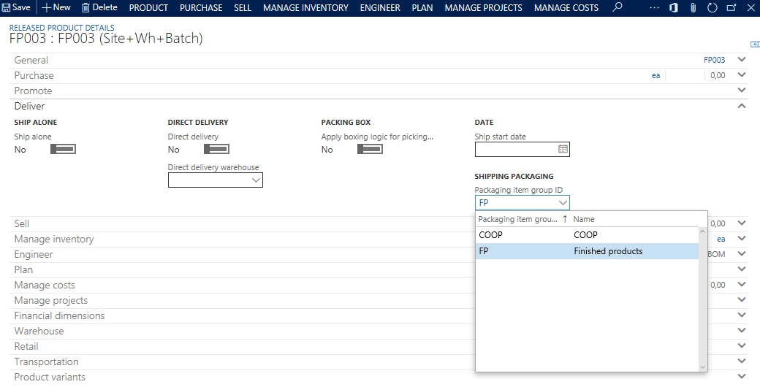Viewport: 760px width, 387px height.
Task: Toggle Apply boxing logic for picking switch
Action: point(370,149)
